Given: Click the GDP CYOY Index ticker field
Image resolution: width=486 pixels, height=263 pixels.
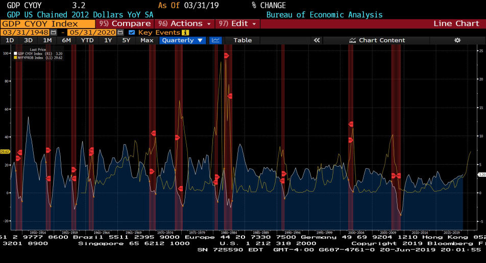Looking at the screenshot, I should coord(48,24).
